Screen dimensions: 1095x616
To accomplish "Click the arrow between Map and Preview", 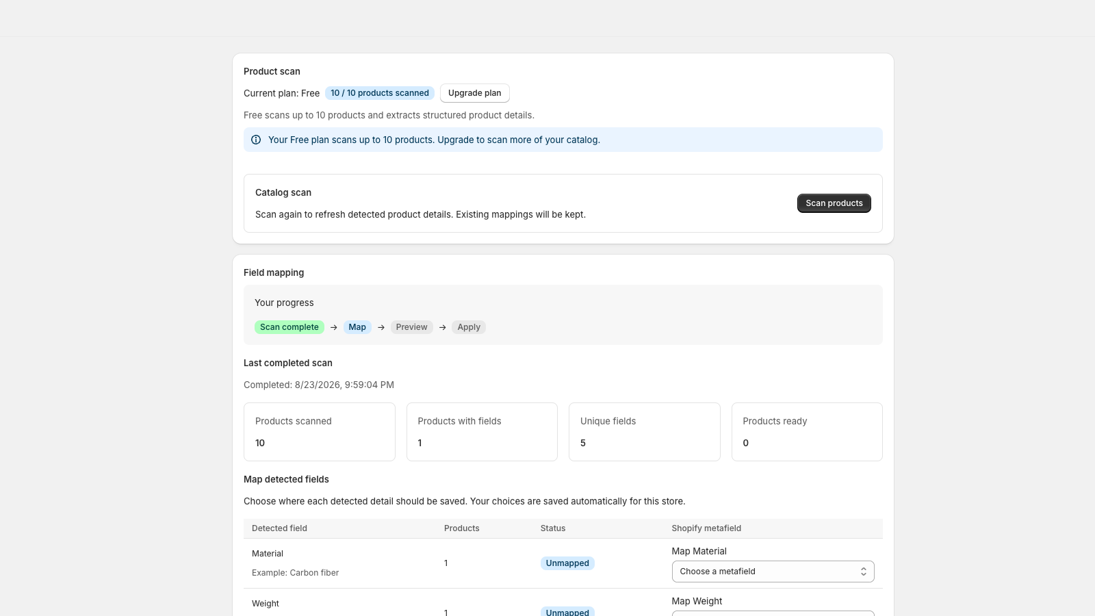I will (381, 327).
